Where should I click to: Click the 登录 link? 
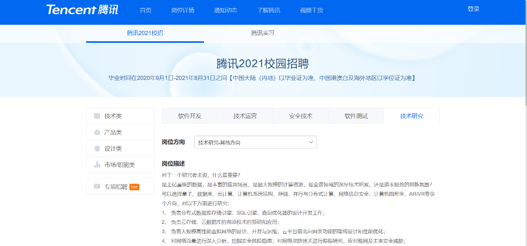click(x=473, y=9)
